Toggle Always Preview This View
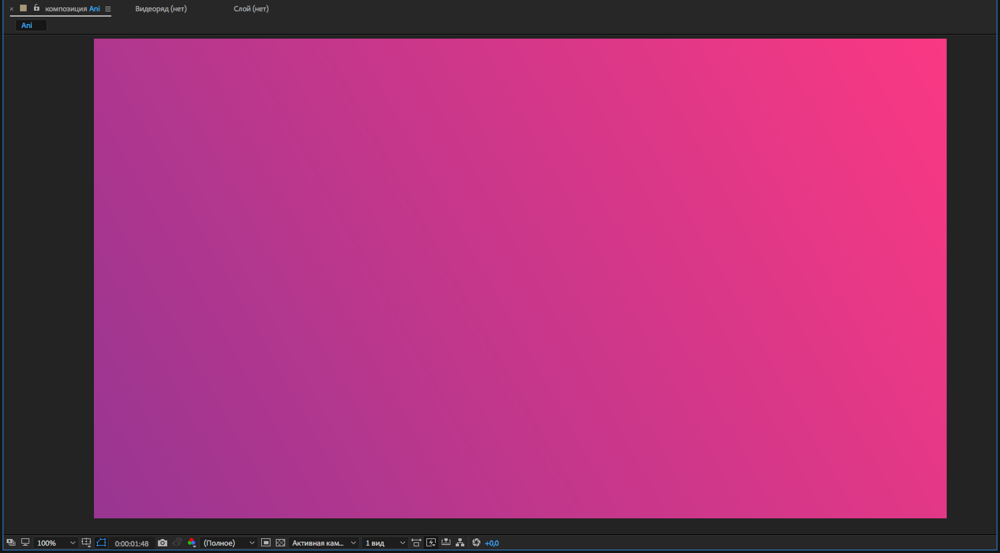Image resolution: width=1000 pixels, height=553 pixels. tap(11, 542)
